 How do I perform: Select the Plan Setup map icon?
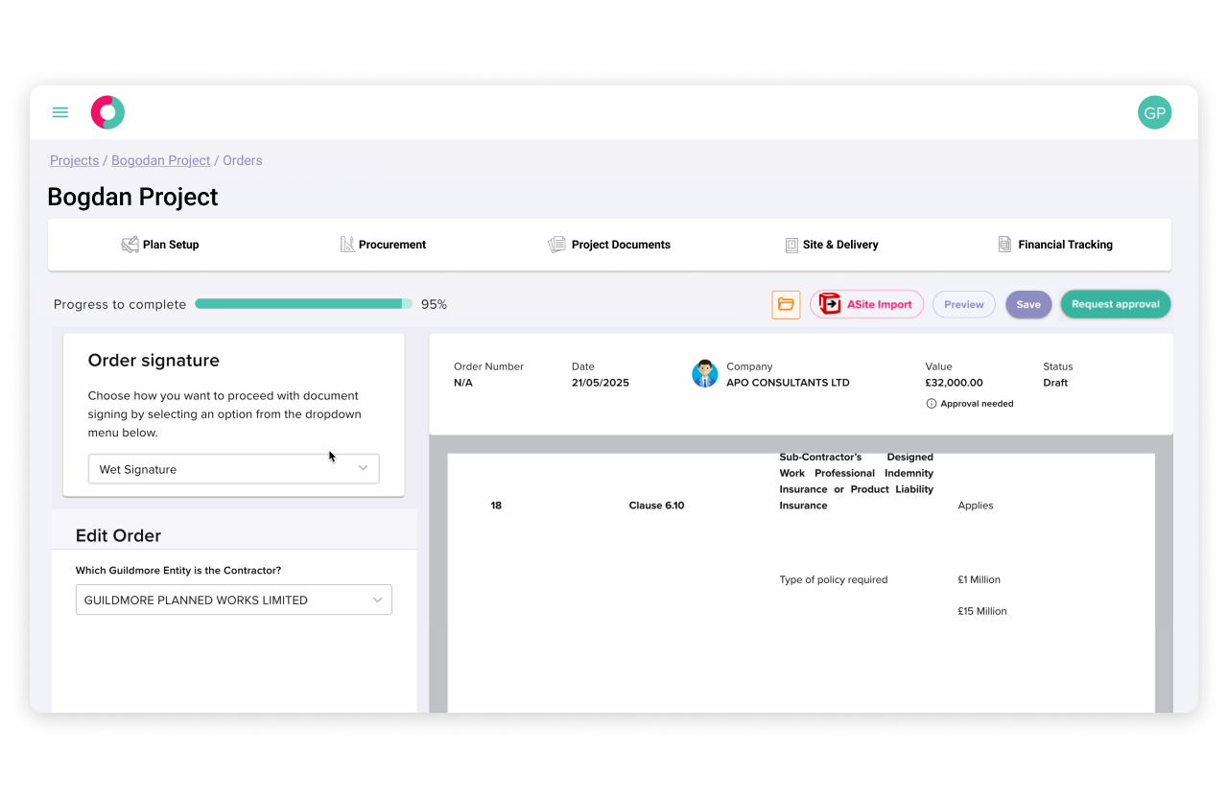pyautogui.click(x=129, y=244)
